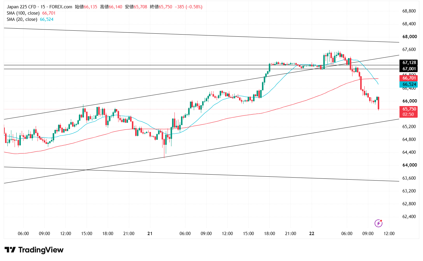Screen dimensions: 423x261
Task: Click the blue 66,524 SMA price tag
Action: [x=409, y=84]
